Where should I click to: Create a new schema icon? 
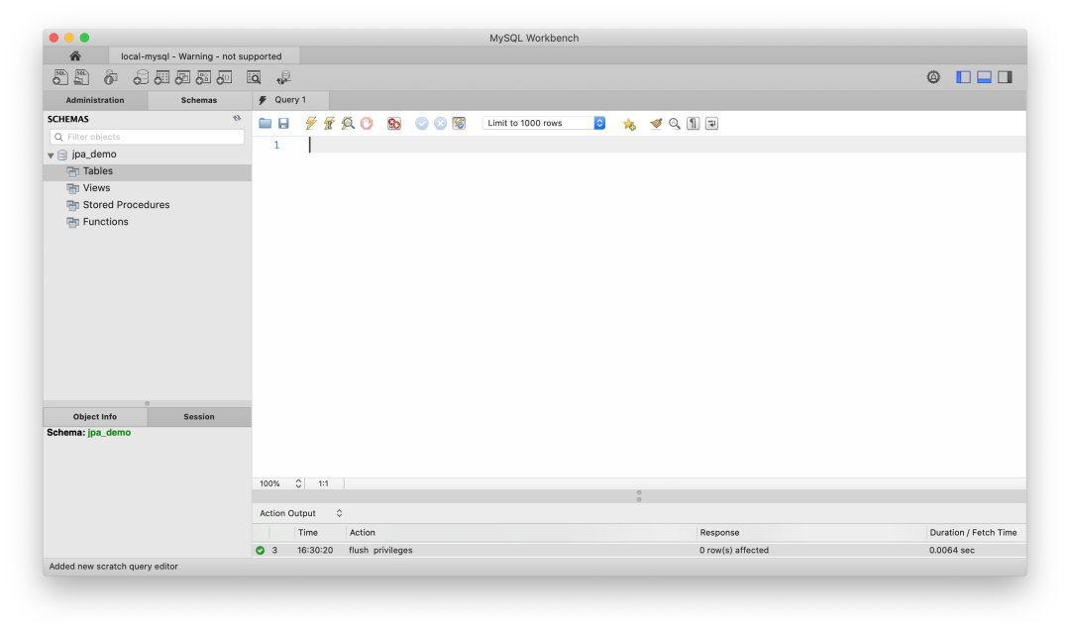point(141,77)
